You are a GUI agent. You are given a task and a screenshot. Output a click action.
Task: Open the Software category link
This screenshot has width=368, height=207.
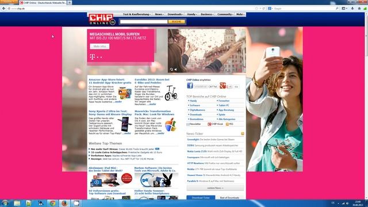pos(195,105)
